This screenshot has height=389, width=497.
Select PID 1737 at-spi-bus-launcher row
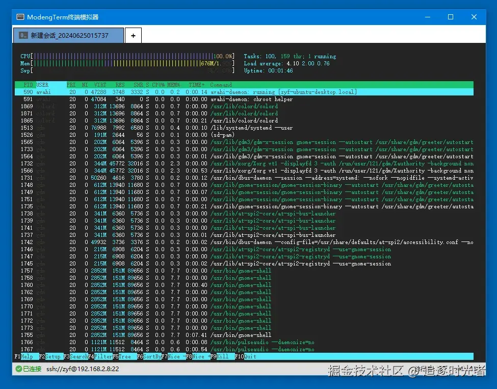point(244,235)
